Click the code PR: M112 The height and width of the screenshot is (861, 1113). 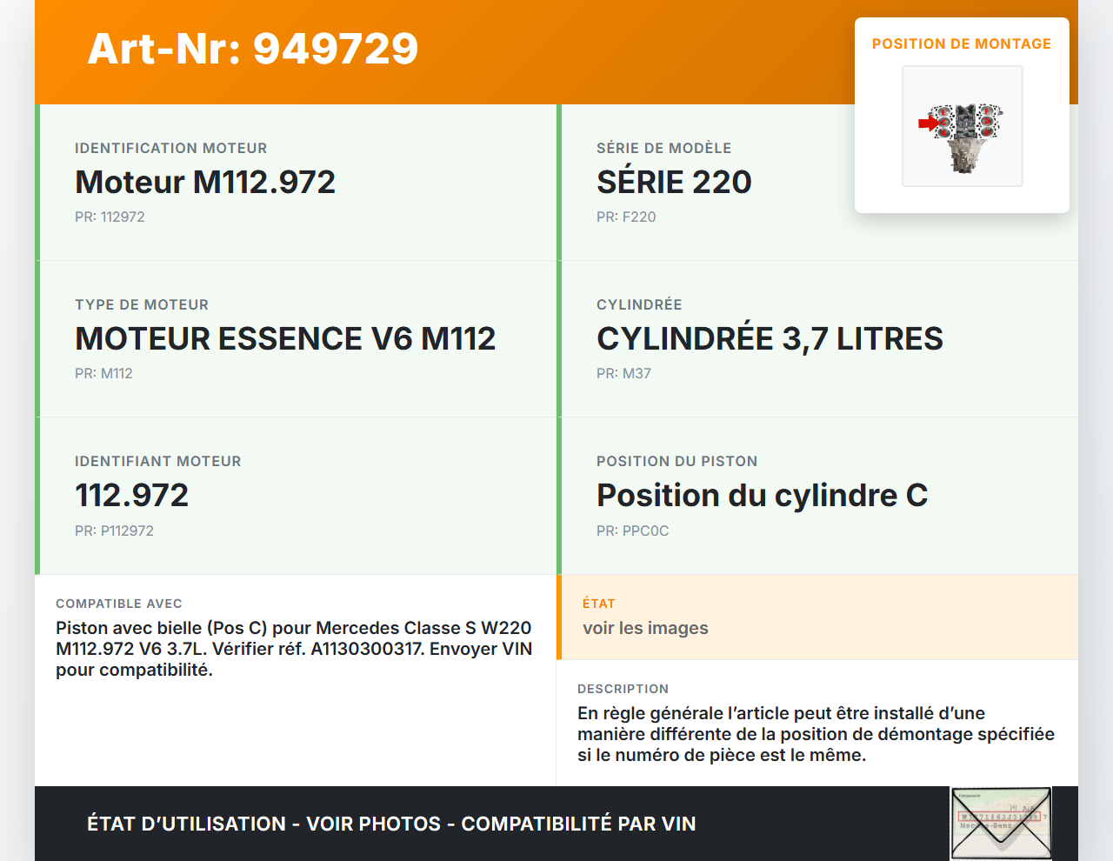(x=103, y=373)
